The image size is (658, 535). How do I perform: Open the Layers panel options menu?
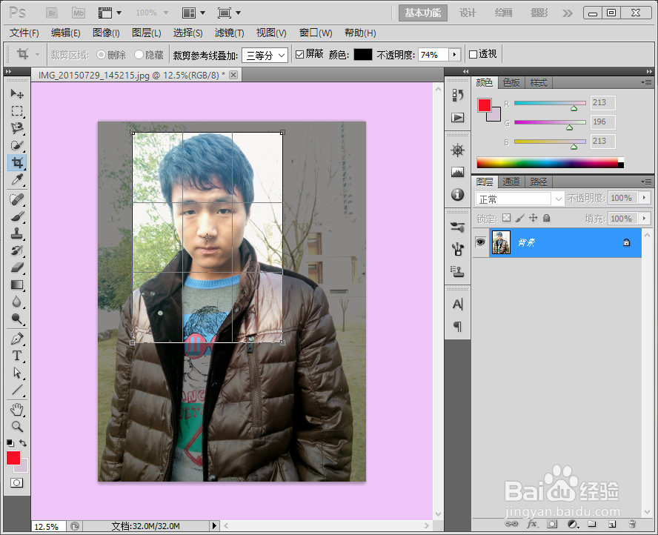[x=646, y=182]
